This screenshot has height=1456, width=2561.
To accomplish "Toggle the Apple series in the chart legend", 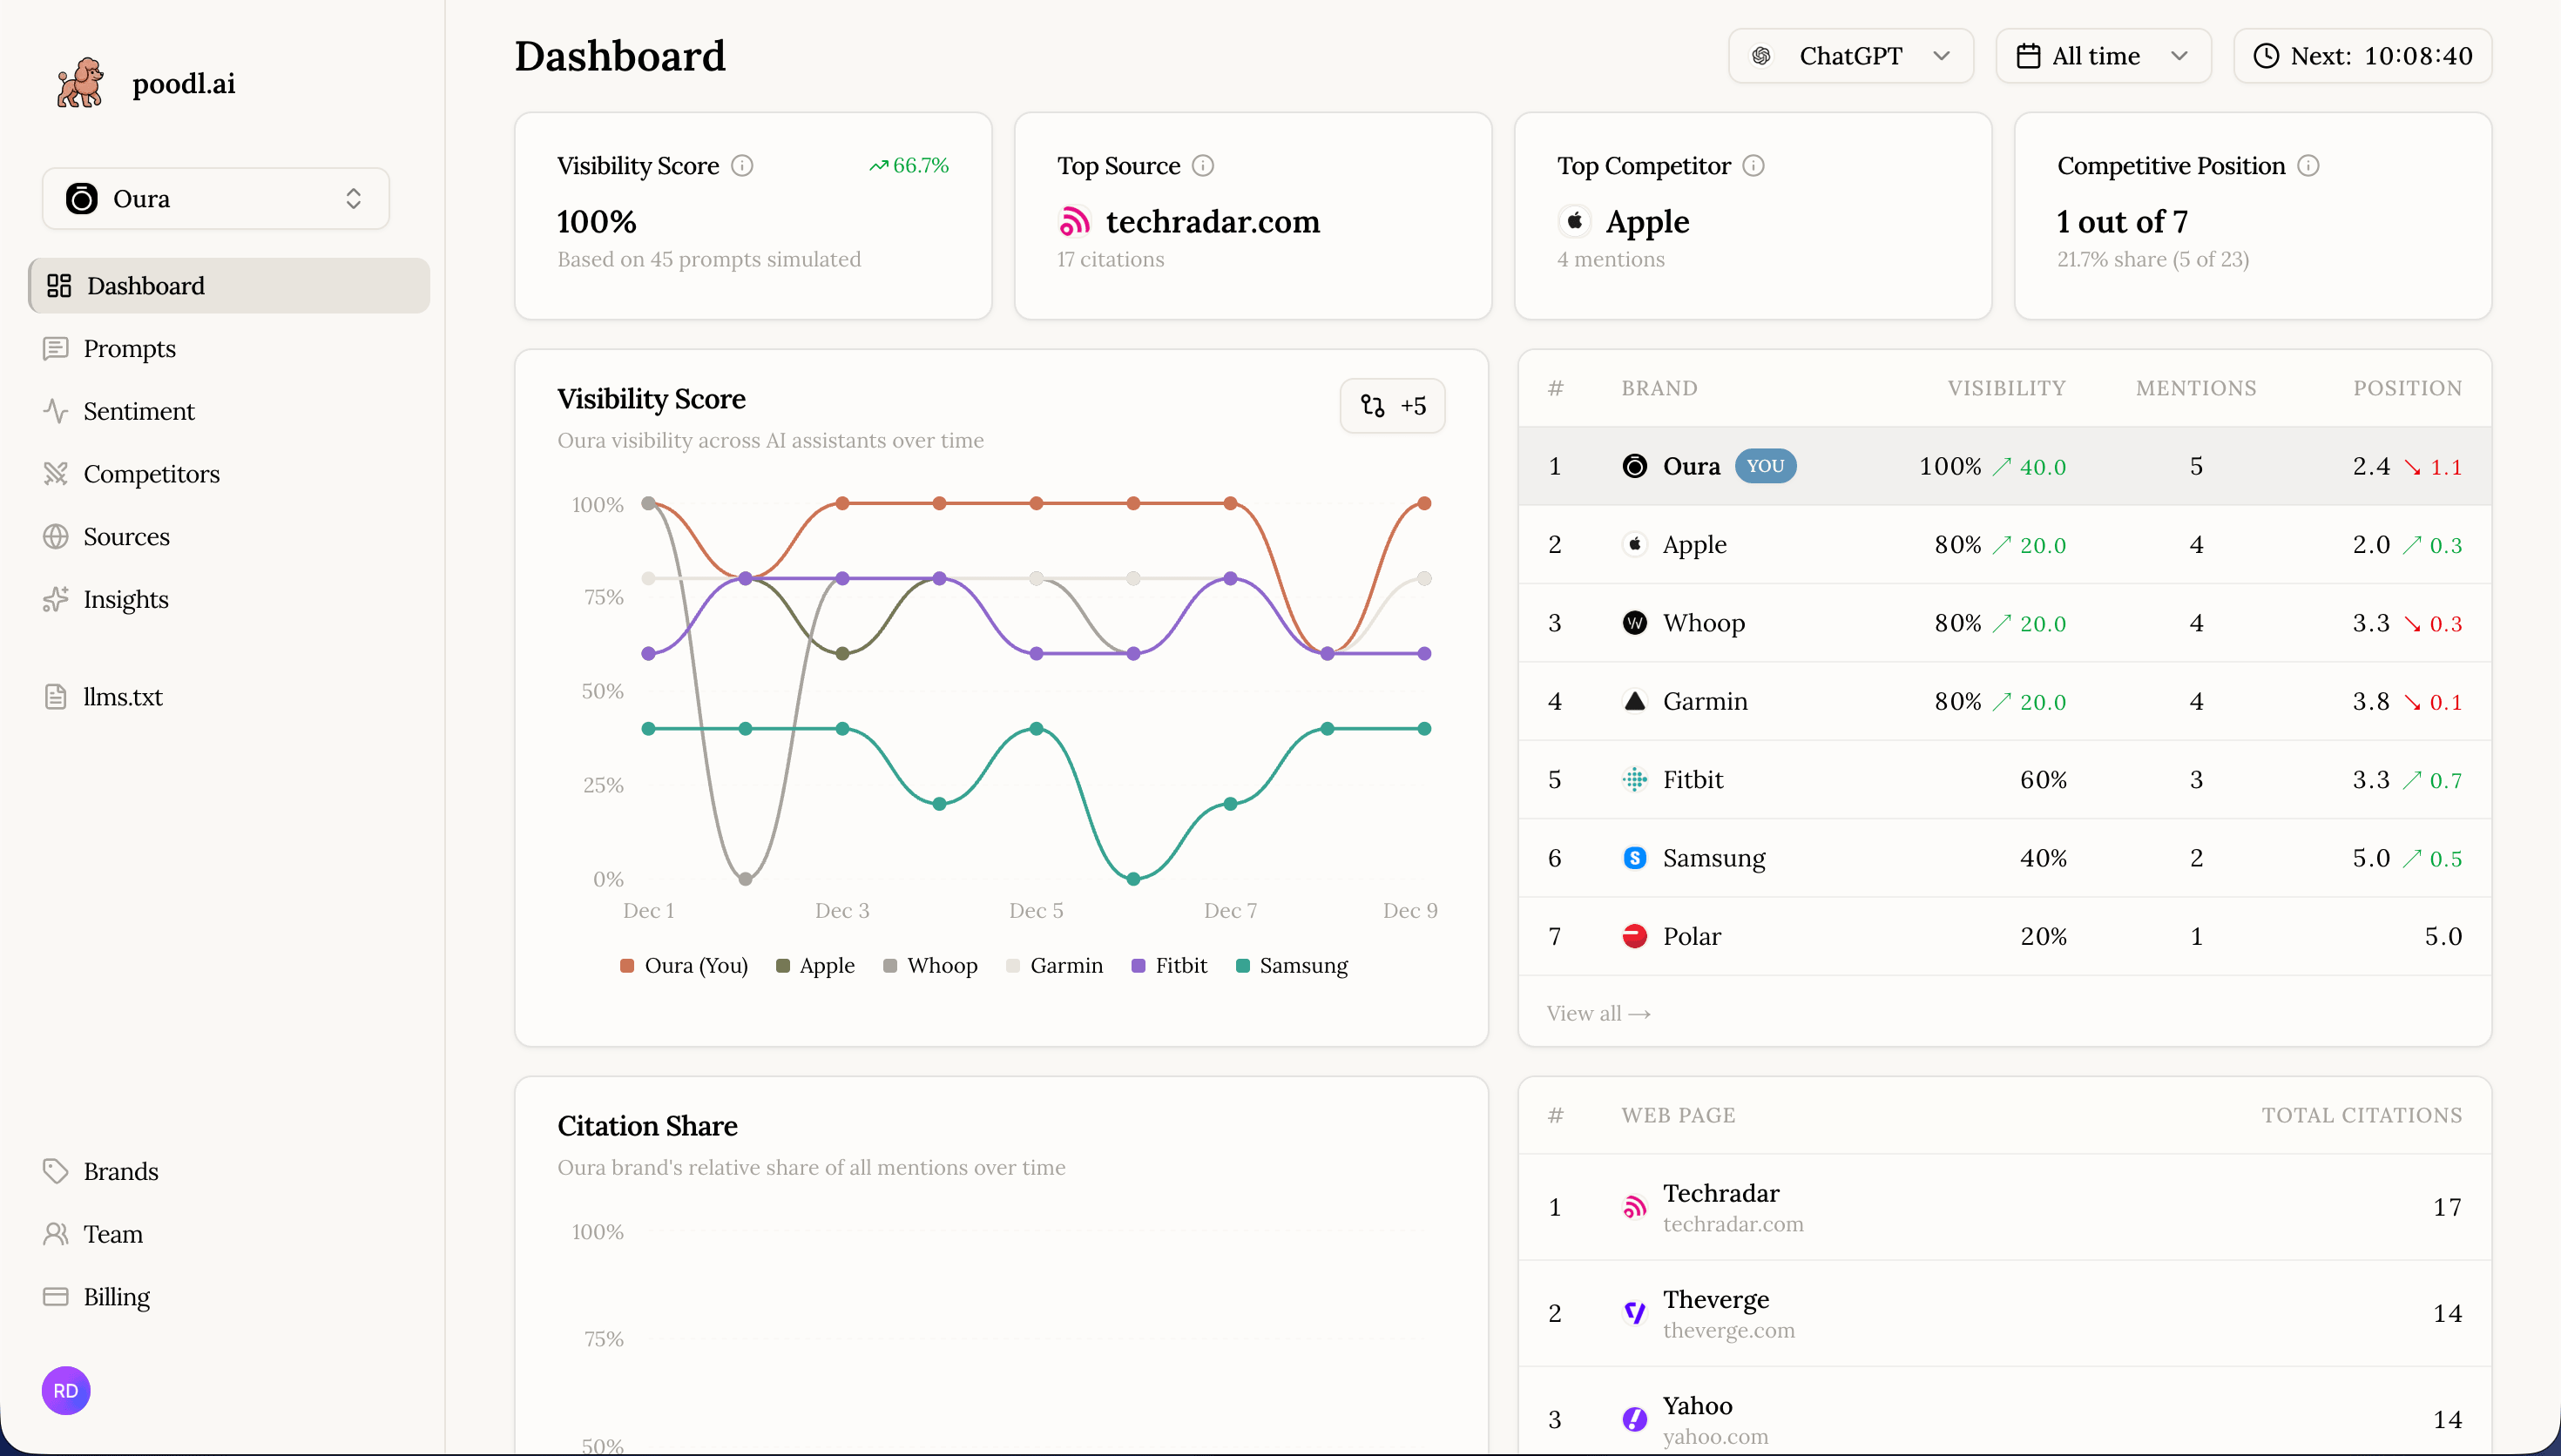I will coord(816,965).
